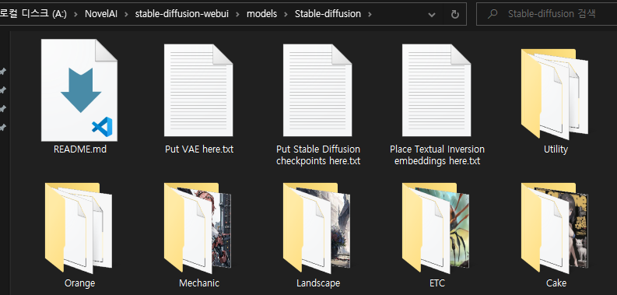Click Put Stable Diffusion checkpoints here.txt label
617x295 pixels.
pos(318,155)
